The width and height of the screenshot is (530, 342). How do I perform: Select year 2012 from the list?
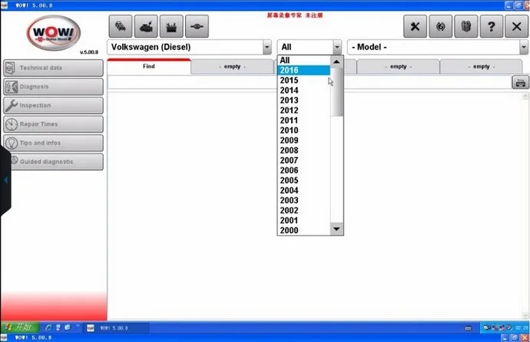tap(304, 110)
